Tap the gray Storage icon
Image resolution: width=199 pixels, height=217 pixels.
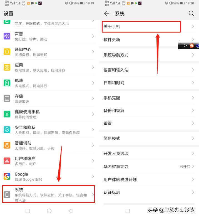(x=7, y=98)
